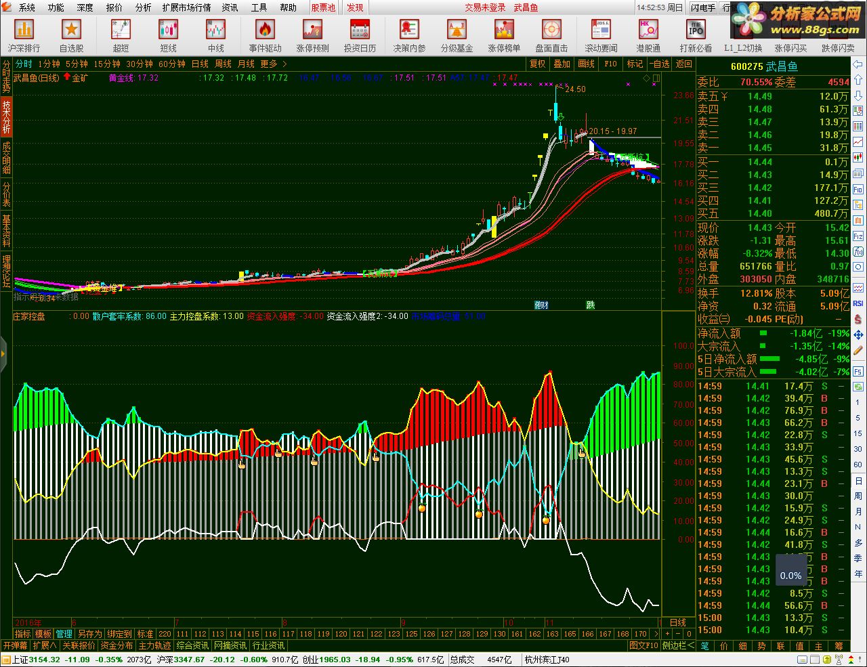Select the 指标 tab below the chart
Viewport: 867px width, 667px height.
23,634
